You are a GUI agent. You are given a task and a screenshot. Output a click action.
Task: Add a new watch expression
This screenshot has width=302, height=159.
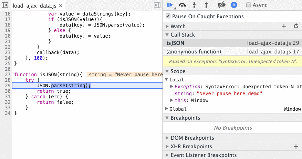pos(284,26)
